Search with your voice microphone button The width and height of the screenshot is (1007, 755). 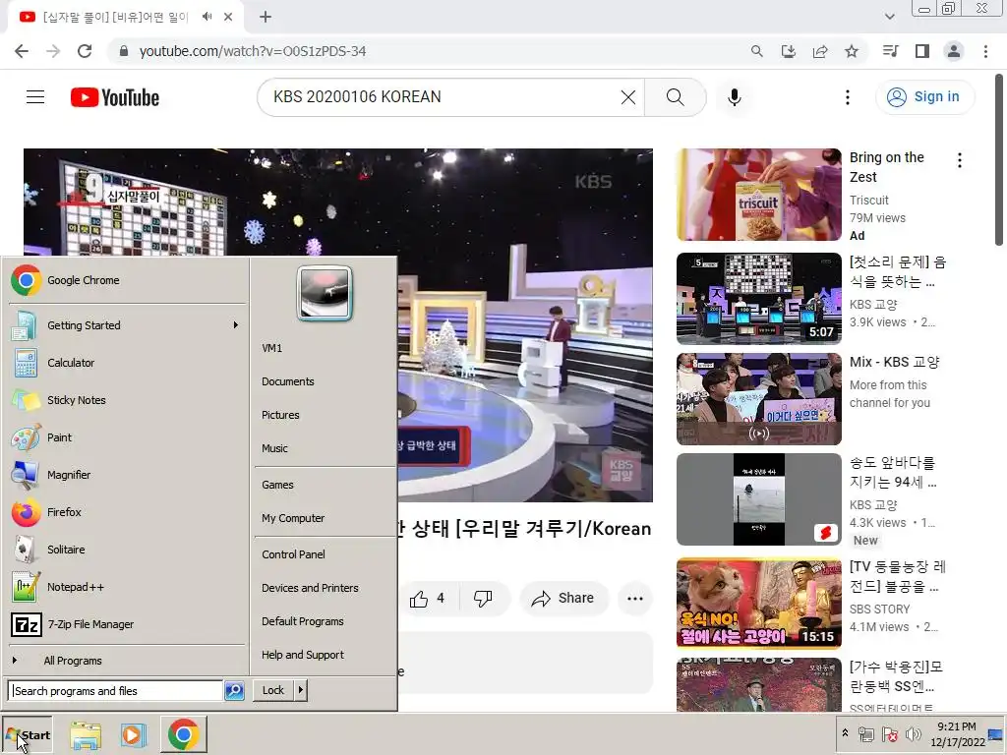734,97
